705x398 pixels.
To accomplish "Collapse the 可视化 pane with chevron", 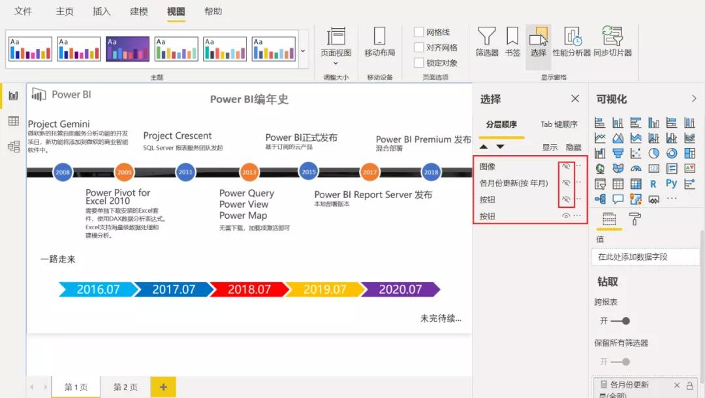I will (694, 99).
